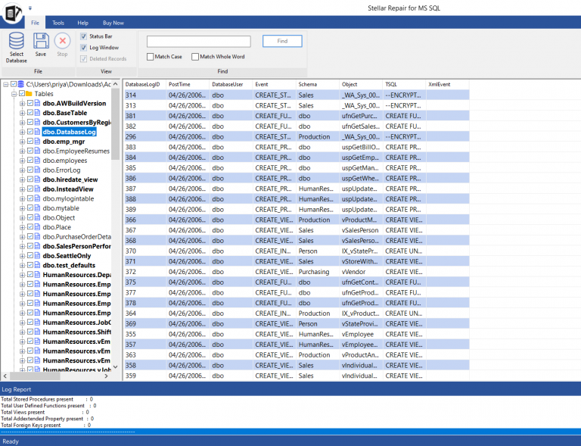This screenshot has width=581, height=446.
Task: Click the Find button
Action: pos(282,41)
